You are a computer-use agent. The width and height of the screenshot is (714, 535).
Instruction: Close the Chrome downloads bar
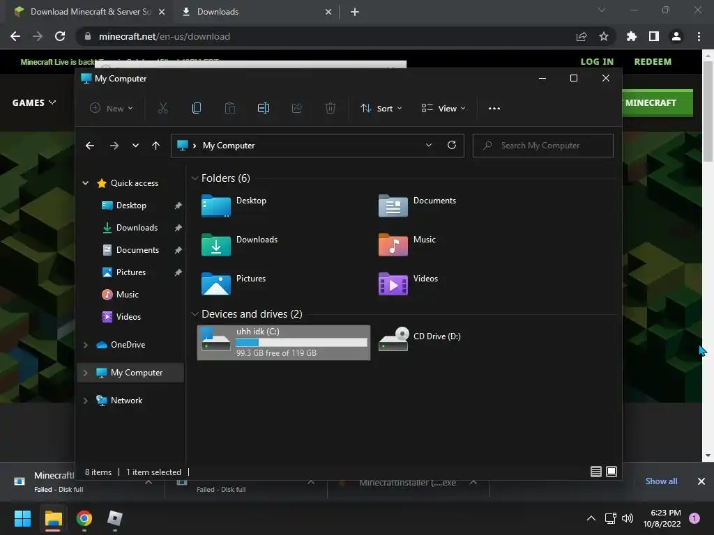click(701, 481)
